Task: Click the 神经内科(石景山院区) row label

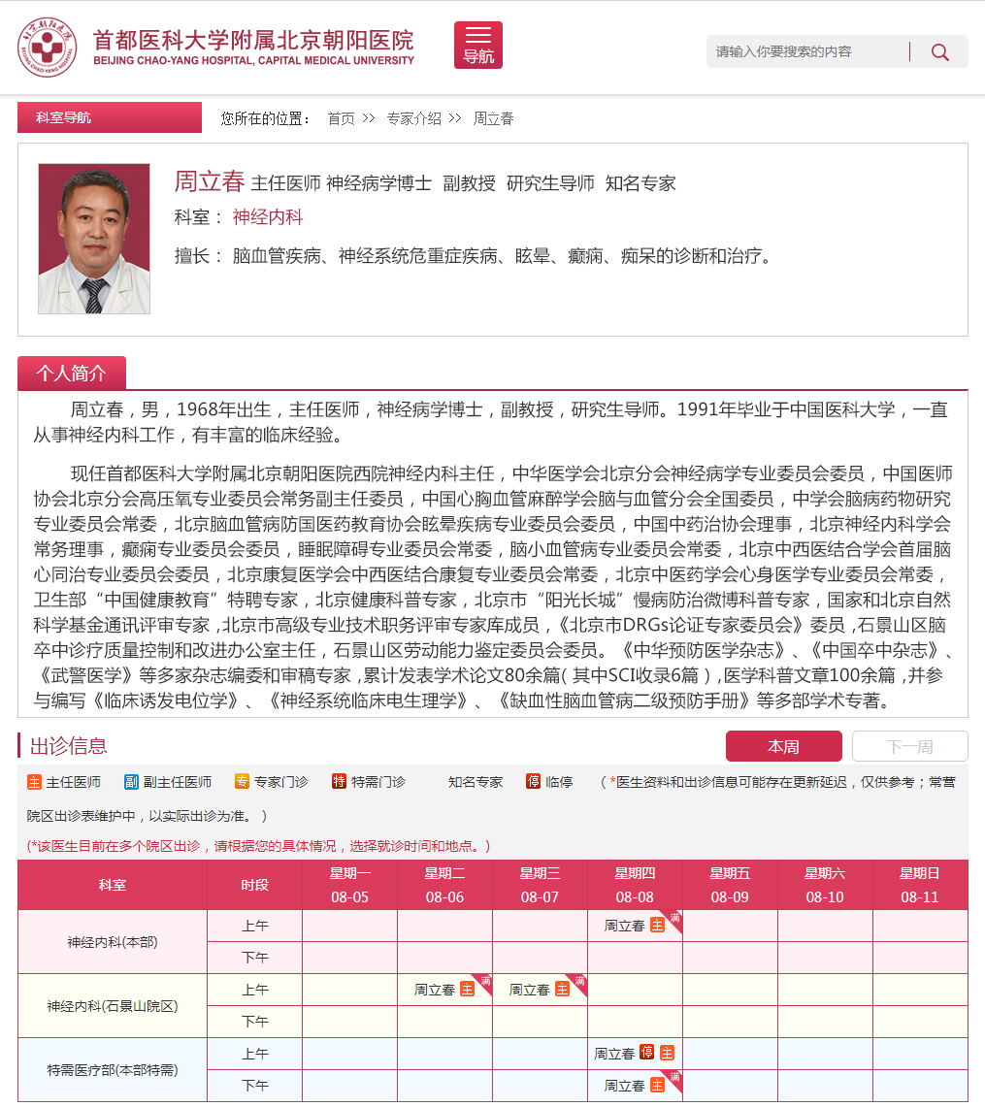Action: click(113, 1006)
